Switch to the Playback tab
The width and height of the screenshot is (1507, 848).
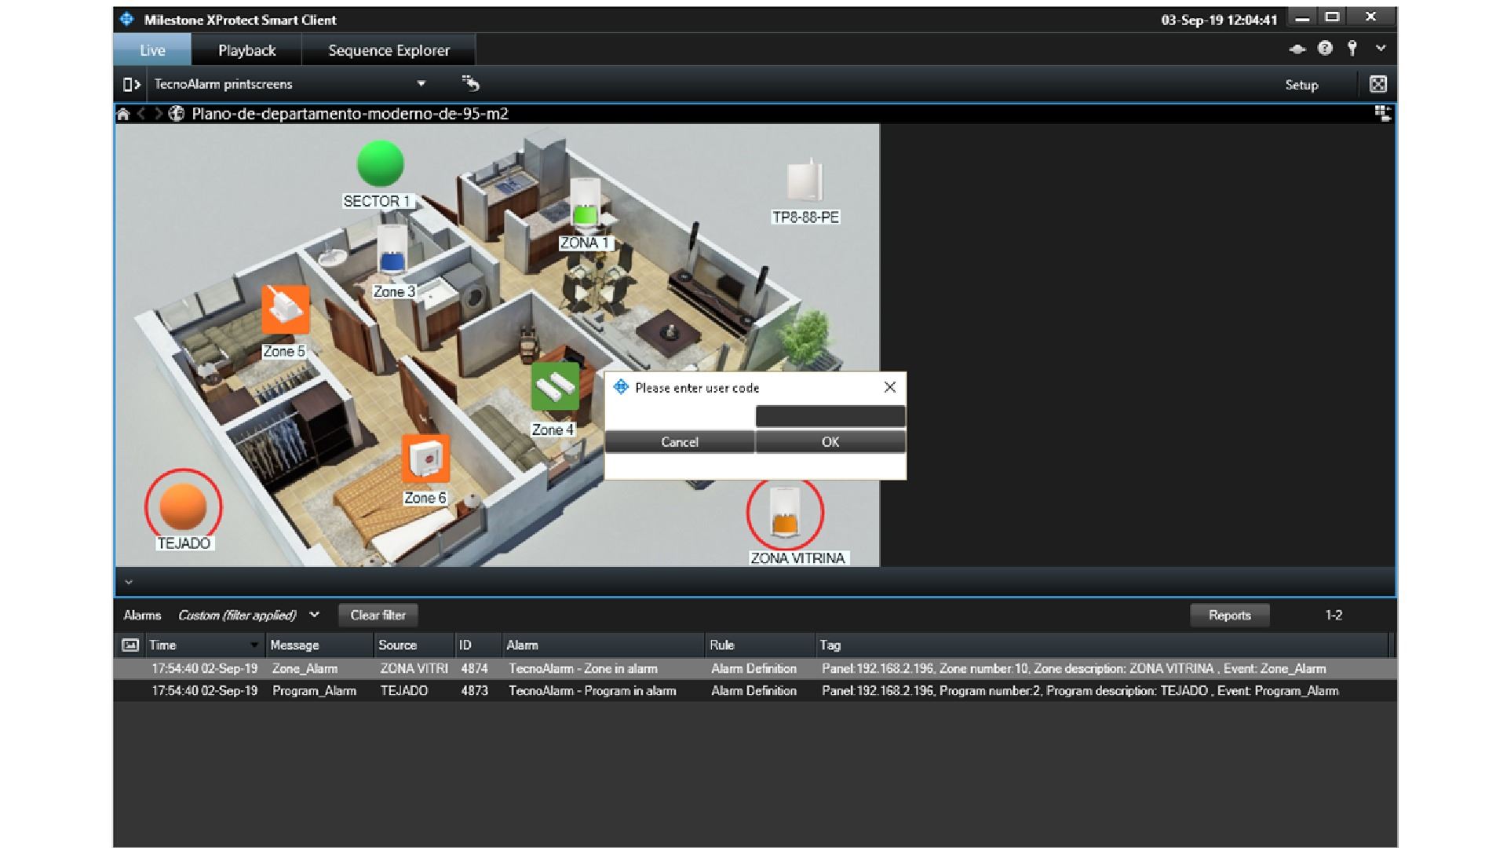[247, 50]
